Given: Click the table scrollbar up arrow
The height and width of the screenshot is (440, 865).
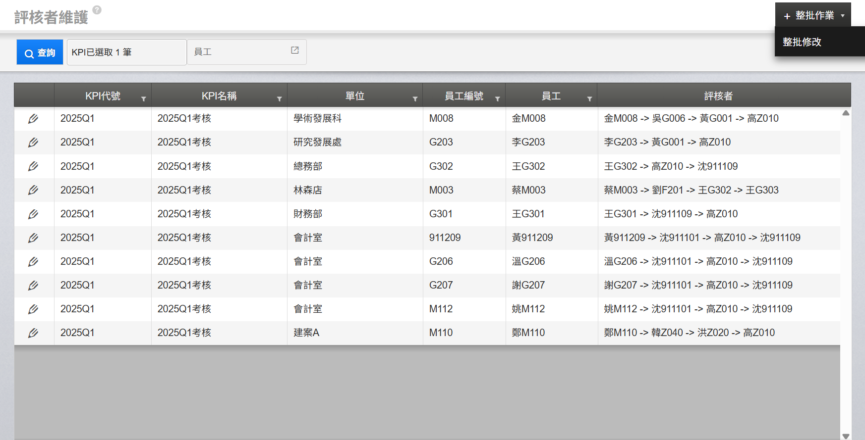Looking at the screenshot, I should pos(846,113).
